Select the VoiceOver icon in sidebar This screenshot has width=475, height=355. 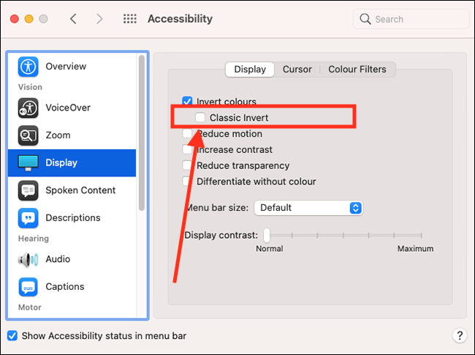coord(28,108)
